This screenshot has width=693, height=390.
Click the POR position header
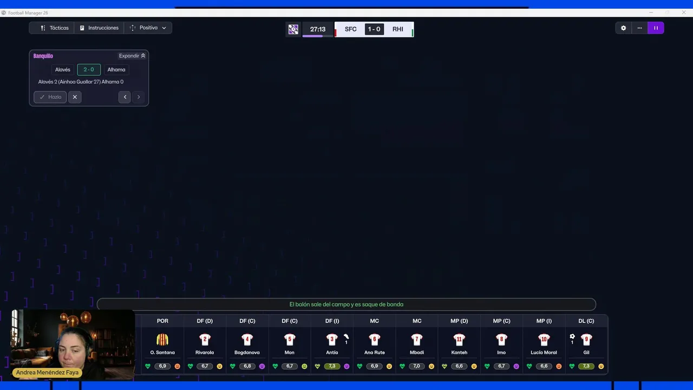162,321
